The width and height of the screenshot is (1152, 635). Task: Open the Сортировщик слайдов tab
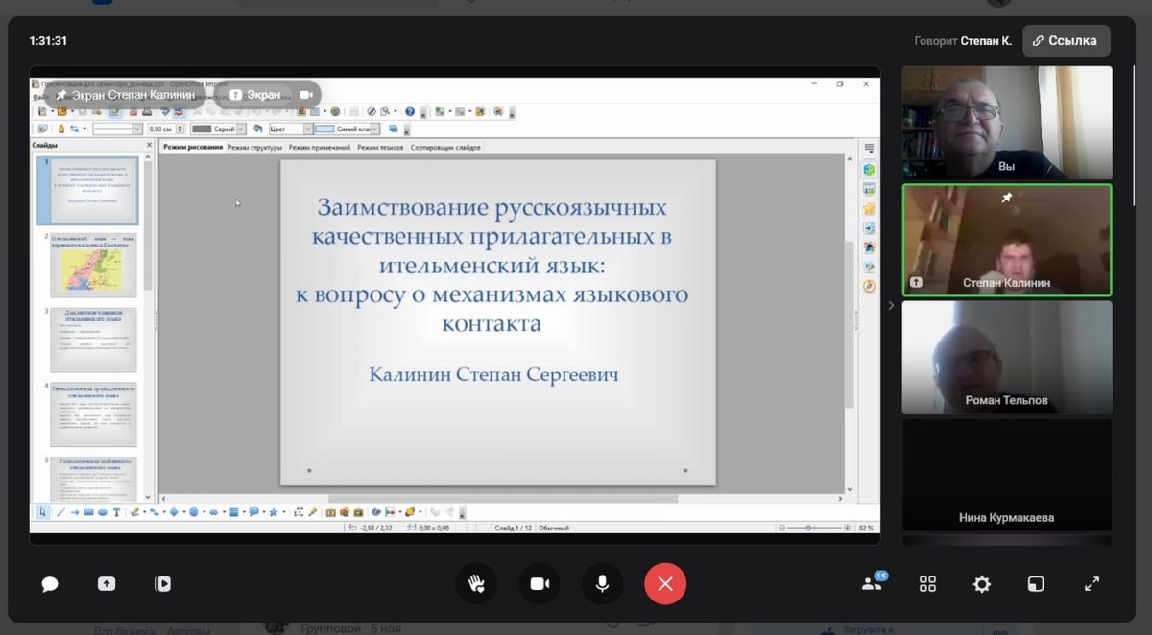(x=445, y=148)
